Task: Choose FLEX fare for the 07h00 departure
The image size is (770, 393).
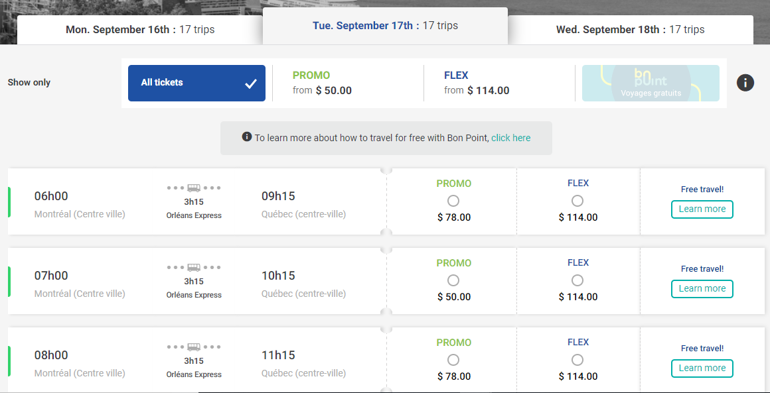Action: [x=577, y=280]
